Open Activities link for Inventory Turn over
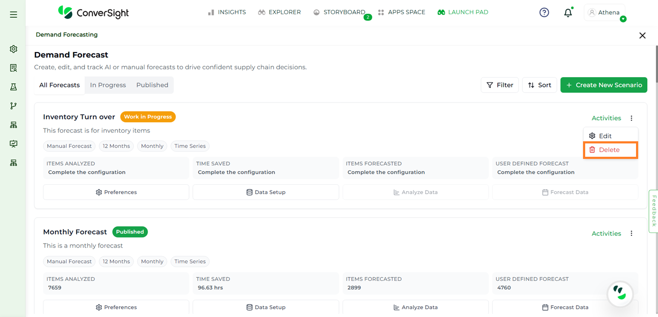 (606, 118)
